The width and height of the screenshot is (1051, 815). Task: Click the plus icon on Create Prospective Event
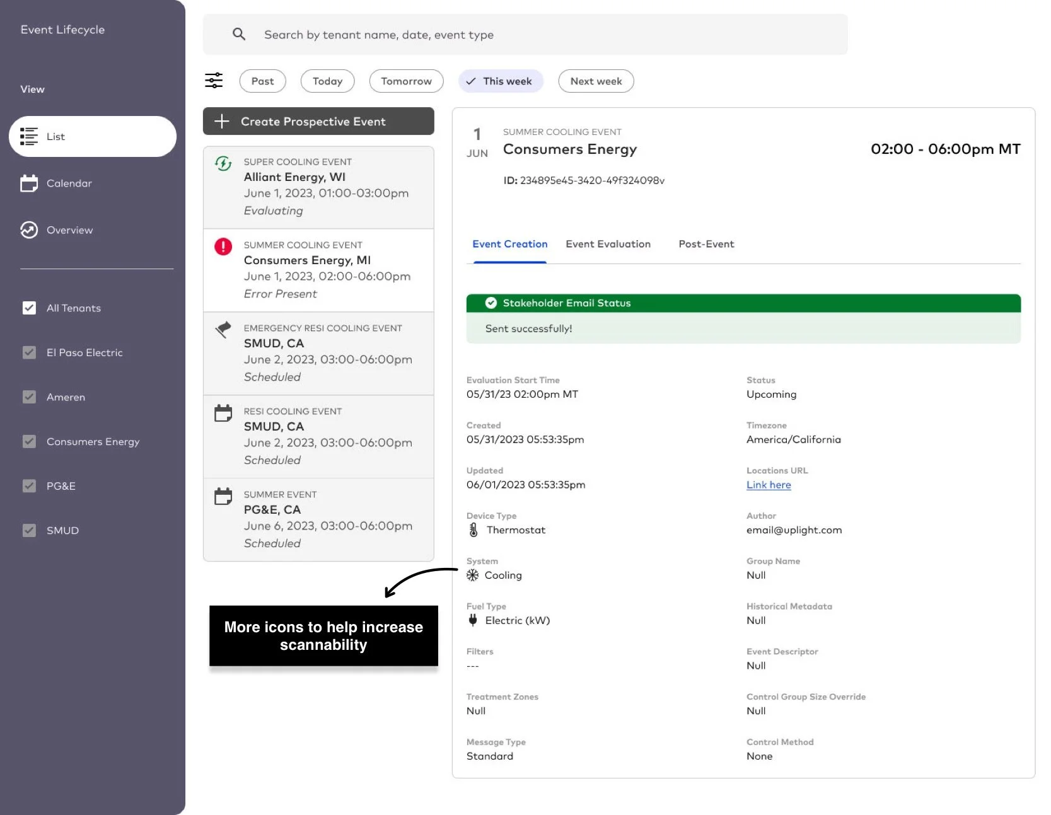pos(222,121)
